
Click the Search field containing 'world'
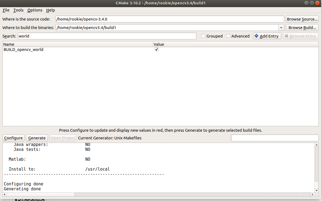[107, 36]
